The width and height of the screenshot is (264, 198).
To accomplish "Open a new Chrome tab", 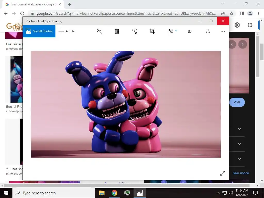I will (x=70, y=4).
